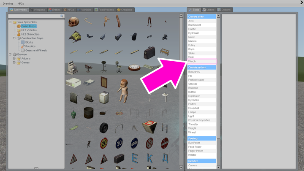304x171 pixels.
Task: Select the Winch tool
Action: coord(202,61)
